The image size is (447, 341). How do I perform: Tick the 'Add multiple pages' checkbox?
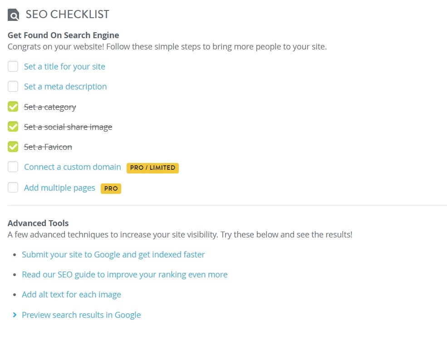(x=13, y=188)
